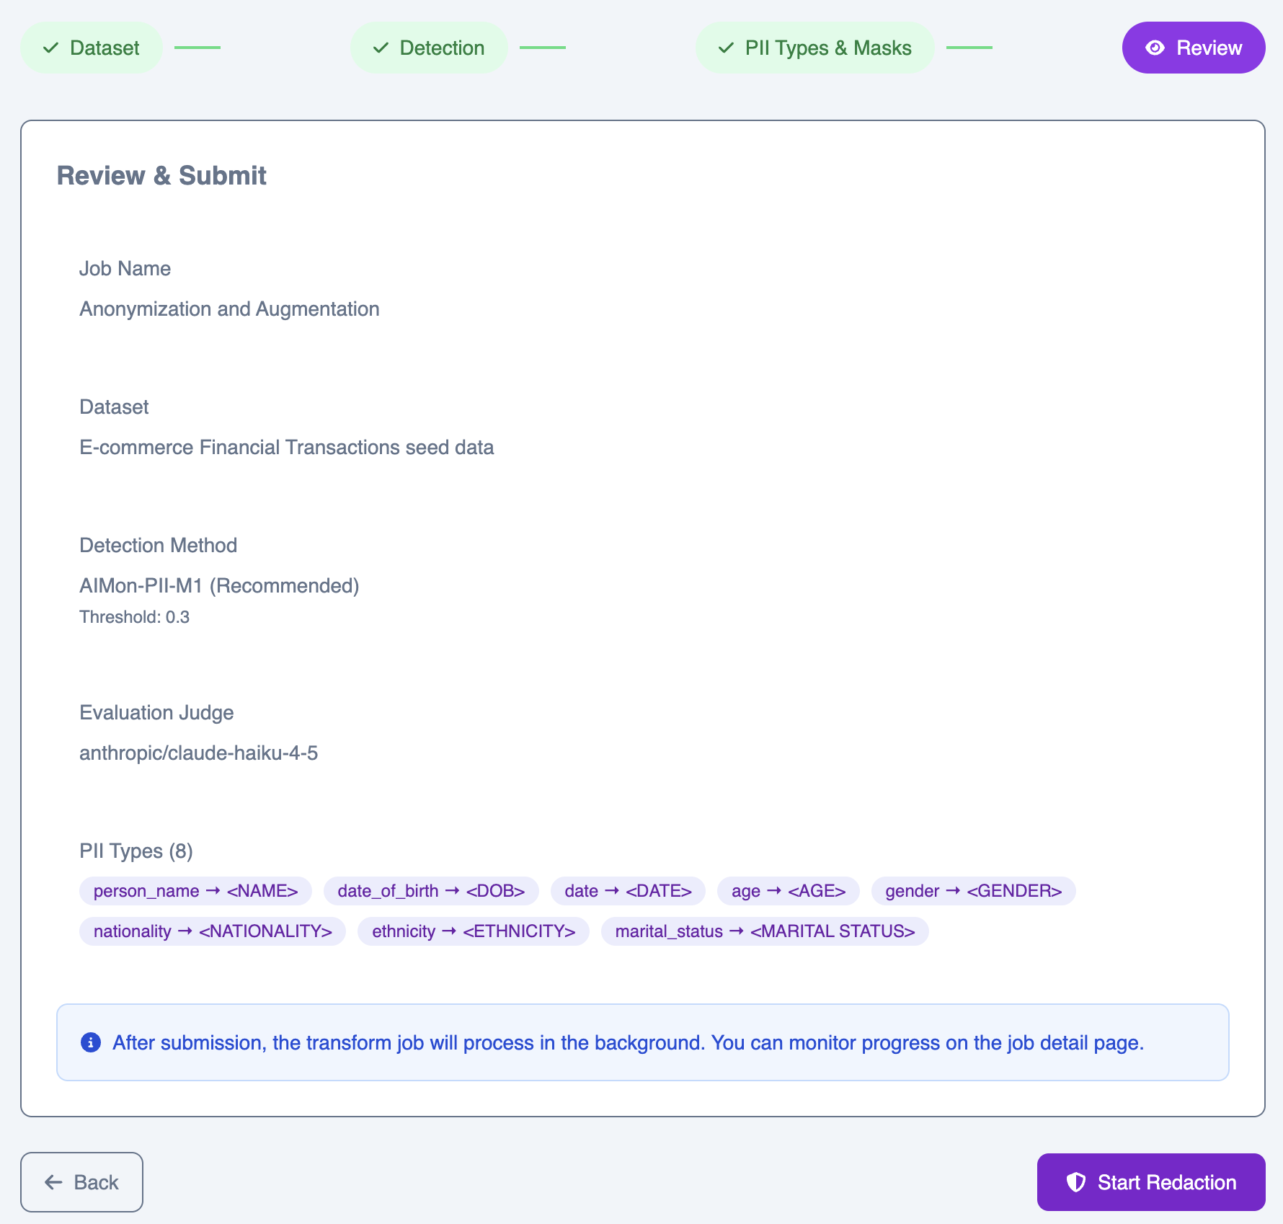
Task: Select the marital_status mapping chip
Action: 765,931
